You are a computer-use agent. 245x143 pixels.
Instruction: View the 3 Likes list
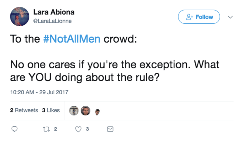point(51,110)
